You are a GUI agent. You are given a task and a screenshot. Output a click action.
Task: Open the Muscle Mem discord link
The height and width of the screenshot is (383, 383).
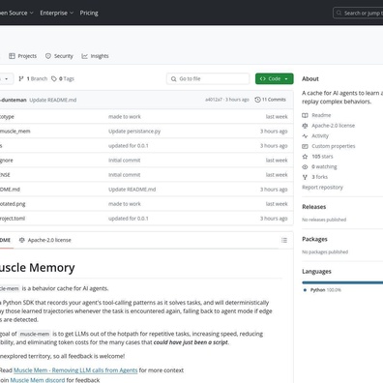(x=38, y=380)
